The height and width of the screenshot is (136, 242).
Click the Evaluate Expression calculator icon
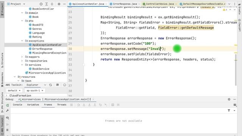click(113, 105)
